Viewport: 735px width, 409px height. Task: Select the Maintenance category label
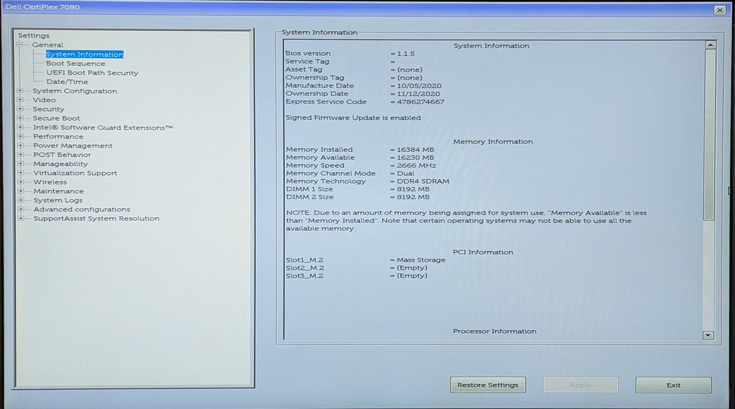tap(58, 191)
